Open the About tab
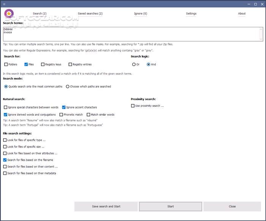266x221 pixels. (242, 14)
